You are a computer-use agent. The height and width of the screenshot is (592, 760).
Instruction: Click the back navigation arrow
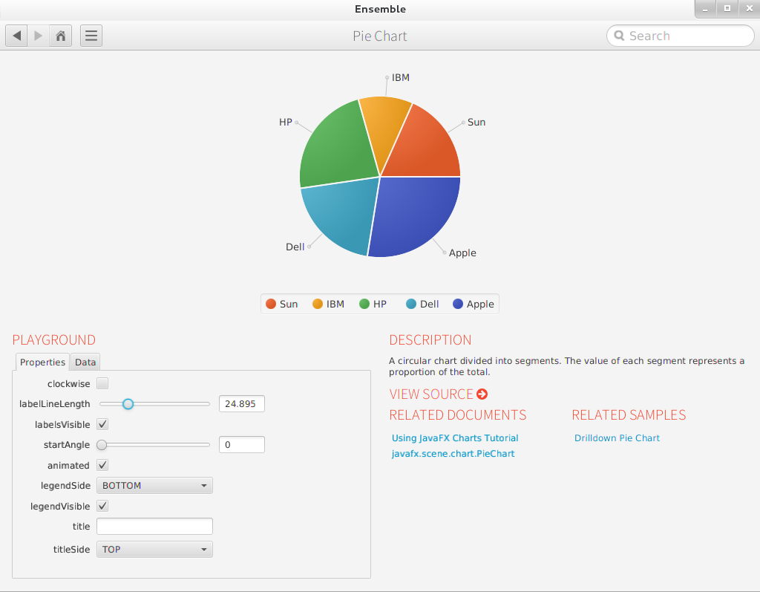(x=16, y=36)
